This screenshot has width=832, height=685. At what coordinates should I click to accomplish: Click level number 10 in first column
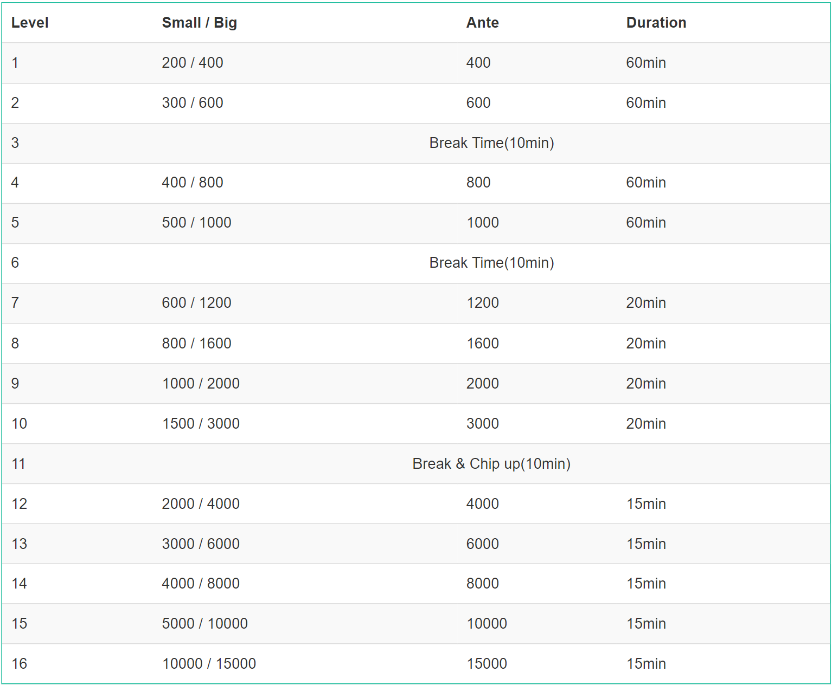[x=20, y=424]
